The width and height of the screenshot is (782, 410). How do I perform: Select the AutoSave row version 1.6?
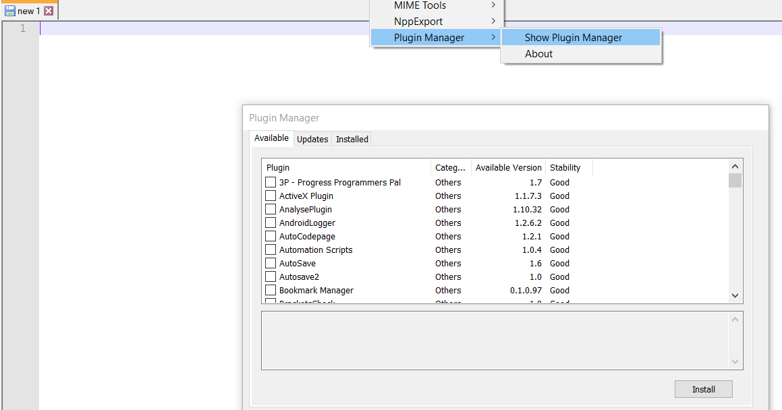point(535,263)
